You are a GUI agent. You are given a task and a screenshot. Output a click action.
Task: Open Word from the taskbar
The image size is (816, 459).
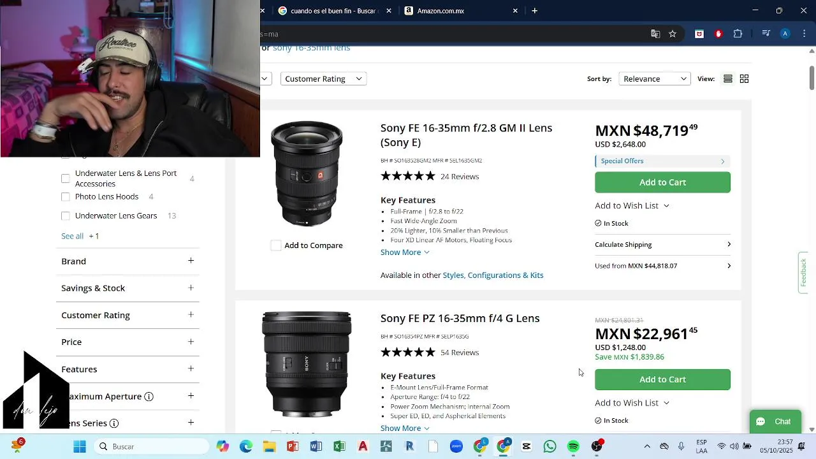tap(316, 446)
